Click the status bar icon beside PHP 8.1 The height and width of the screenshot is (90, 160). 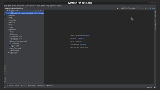(155, 87)
